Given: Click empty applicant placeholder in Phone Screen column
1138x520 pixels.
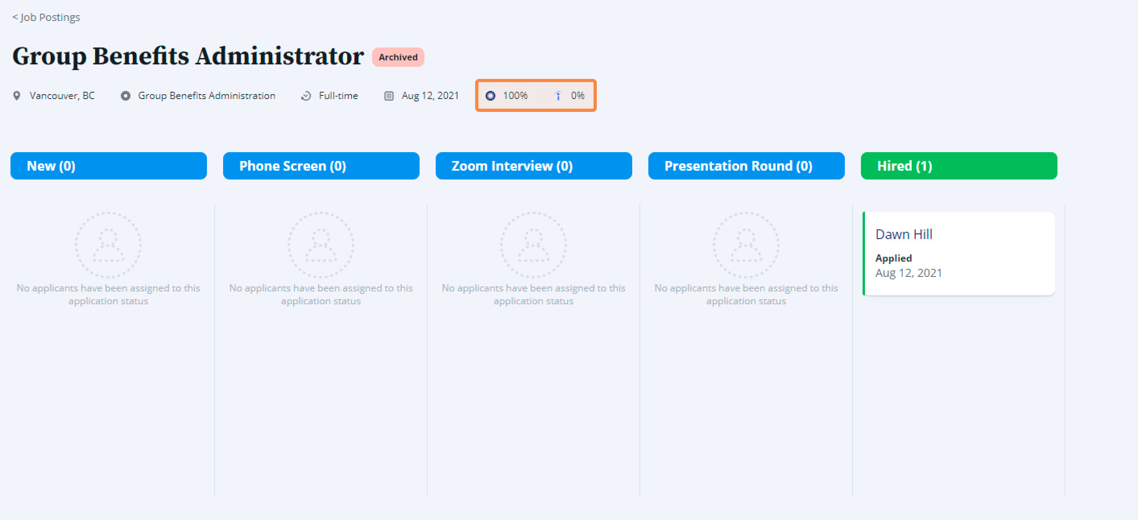Looking at the screenshot, I should coord(321,245).
